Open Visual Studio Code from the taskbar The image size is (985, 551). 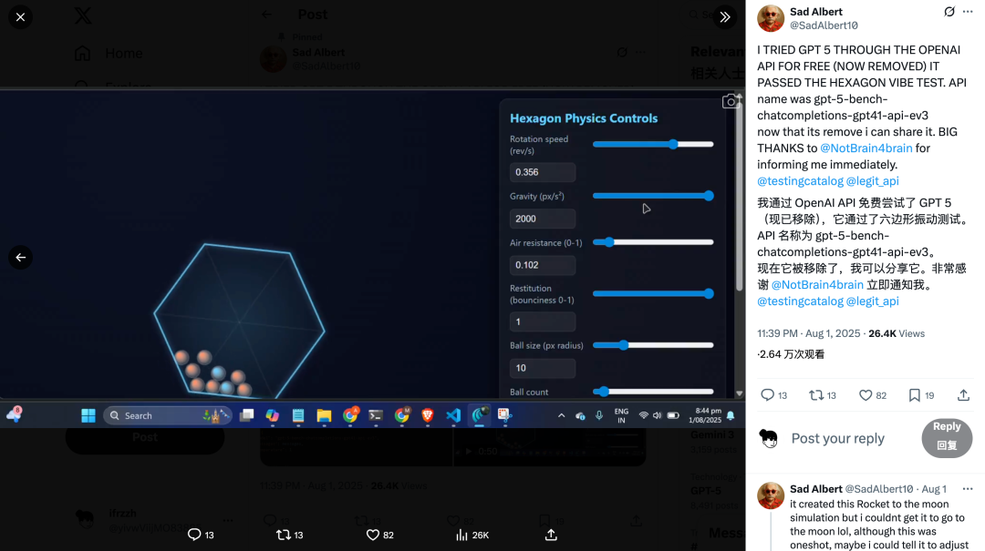pos(453,415)
